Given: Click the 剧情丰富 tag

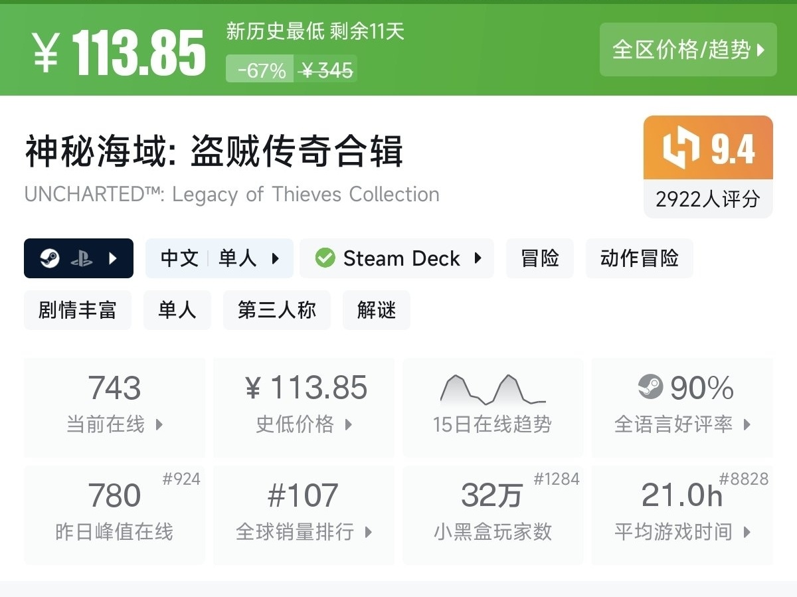Looking at the screenshot, I should (x=77, y=310).
